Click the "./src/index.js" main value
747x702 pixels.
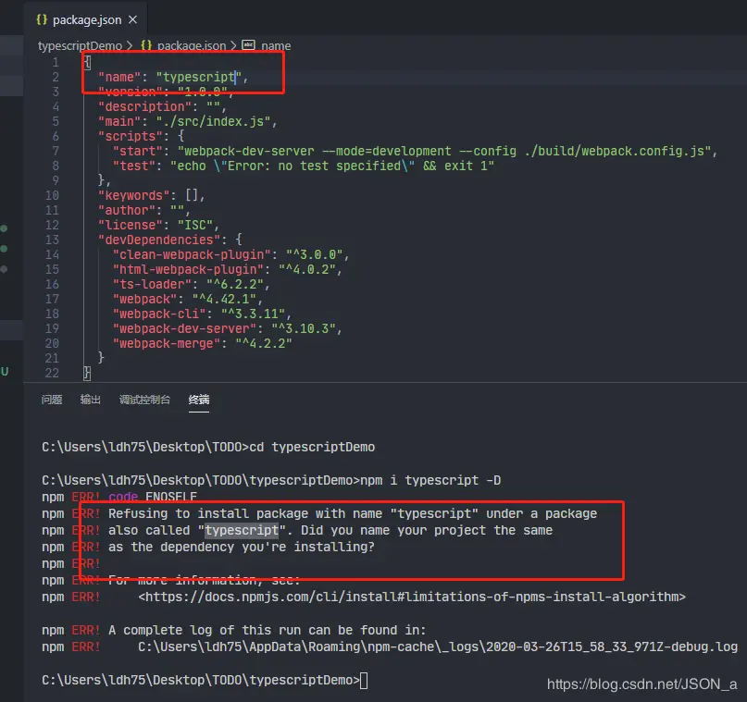[x=213, y=121]
